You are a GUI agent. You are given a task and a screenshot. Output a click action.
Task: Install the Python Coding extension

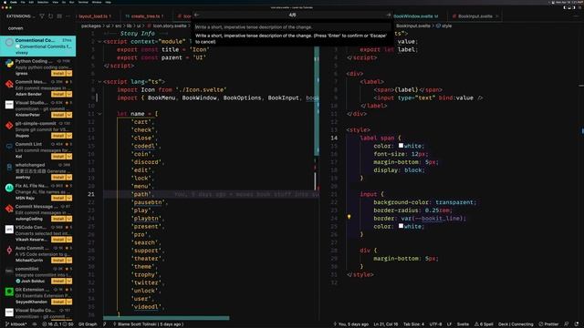point(58,74)
